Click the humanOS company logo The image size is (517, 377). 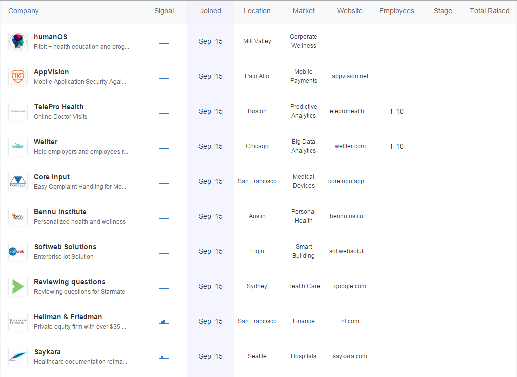tap(18, 41)
